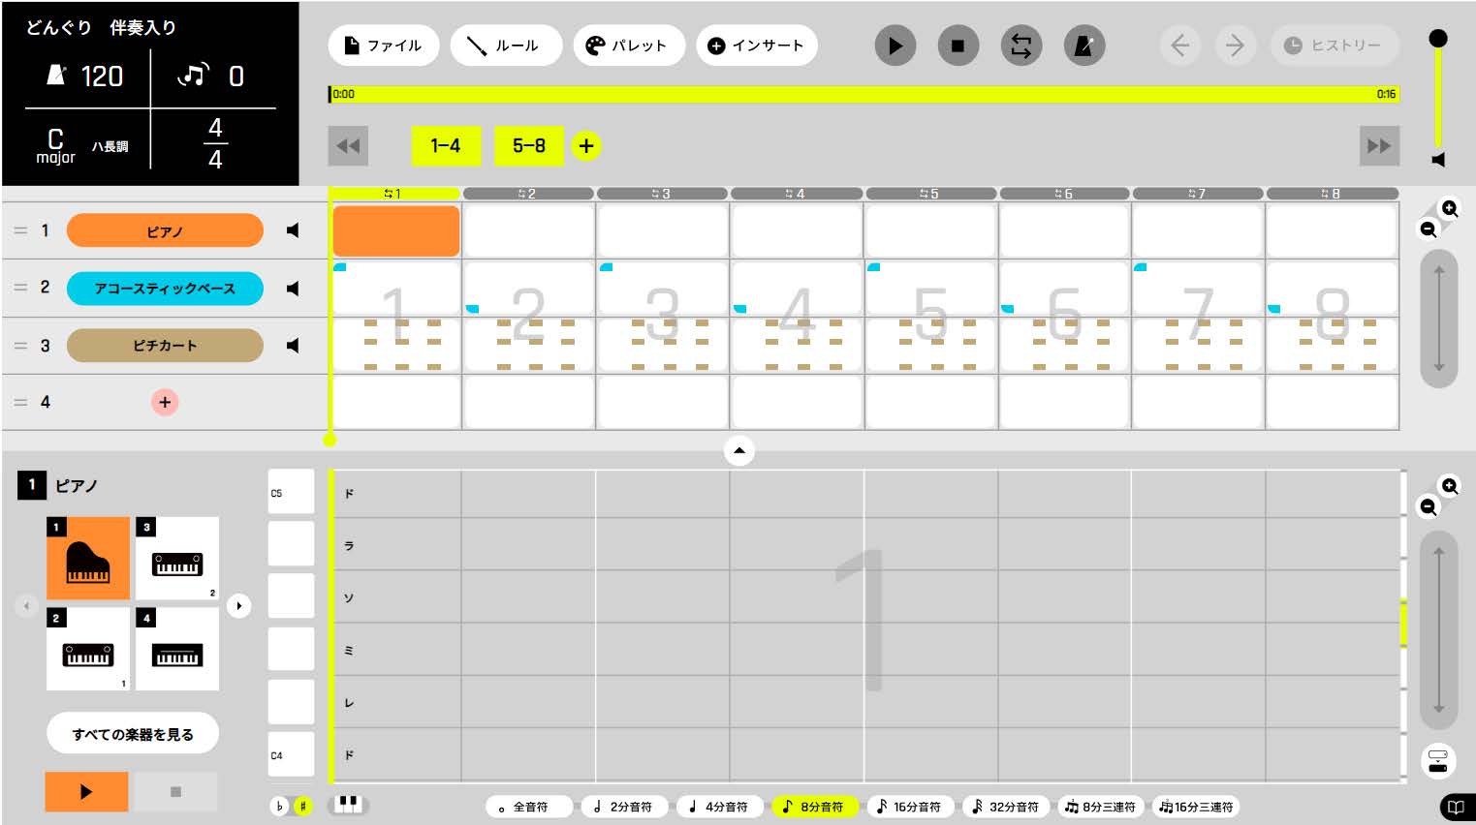Mute the ピアノ track

pyautogui.click(x=293, y=230)
